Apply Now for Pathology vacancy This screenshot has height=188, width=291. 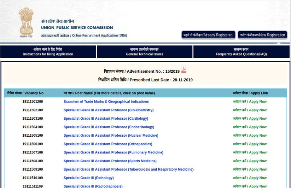250,178
